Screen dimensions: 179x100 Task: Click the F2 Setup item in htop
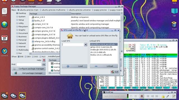pos(110,88)
